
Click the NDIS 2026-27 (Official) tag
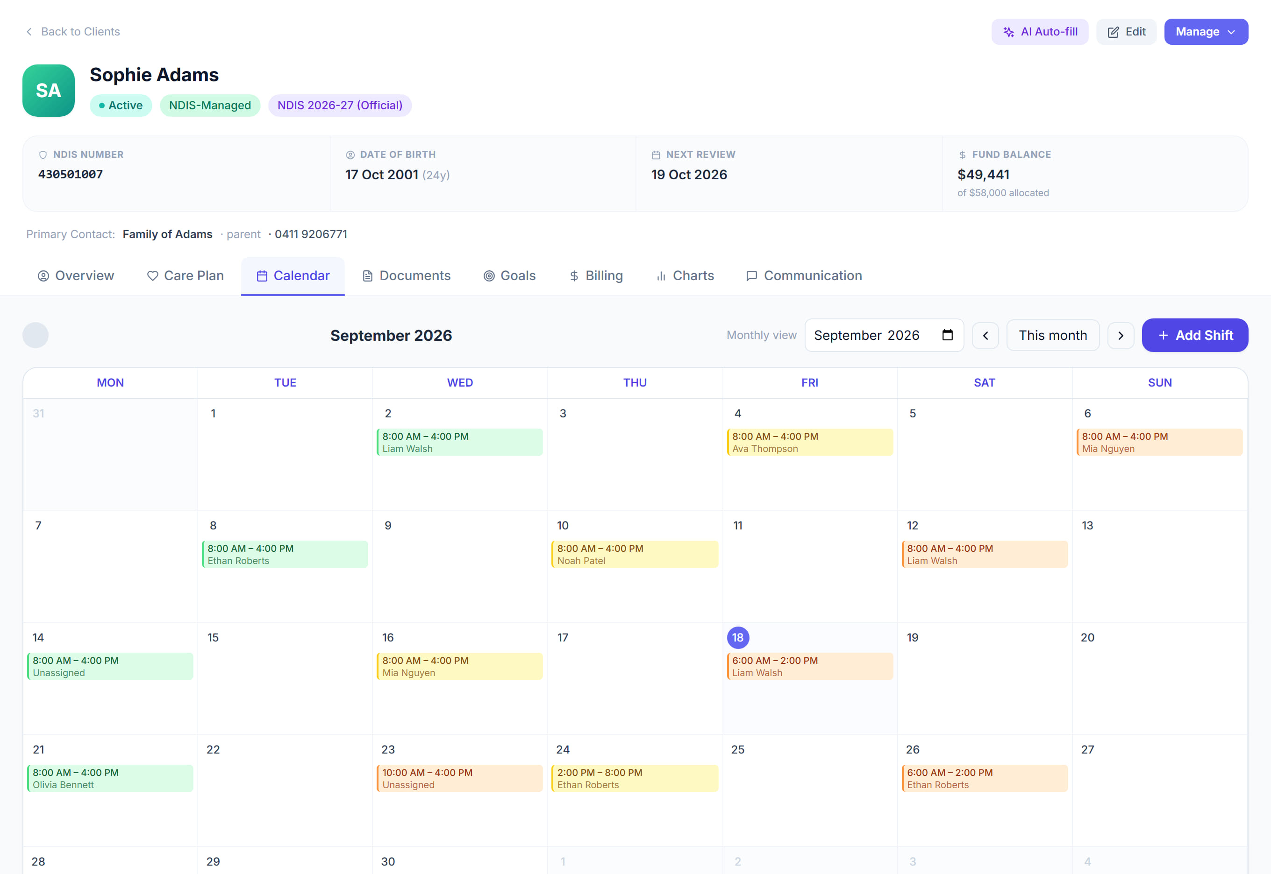point(340,105)
